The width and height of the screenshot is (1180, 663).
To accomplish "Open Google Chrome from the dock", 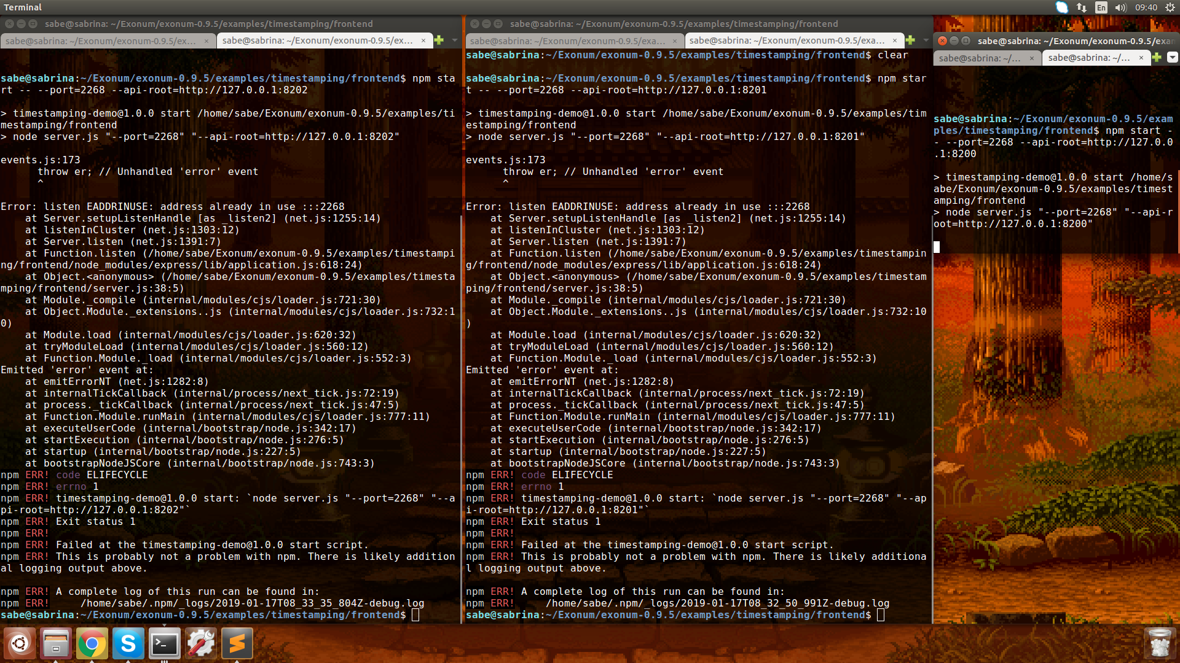I will pos(92,643).
